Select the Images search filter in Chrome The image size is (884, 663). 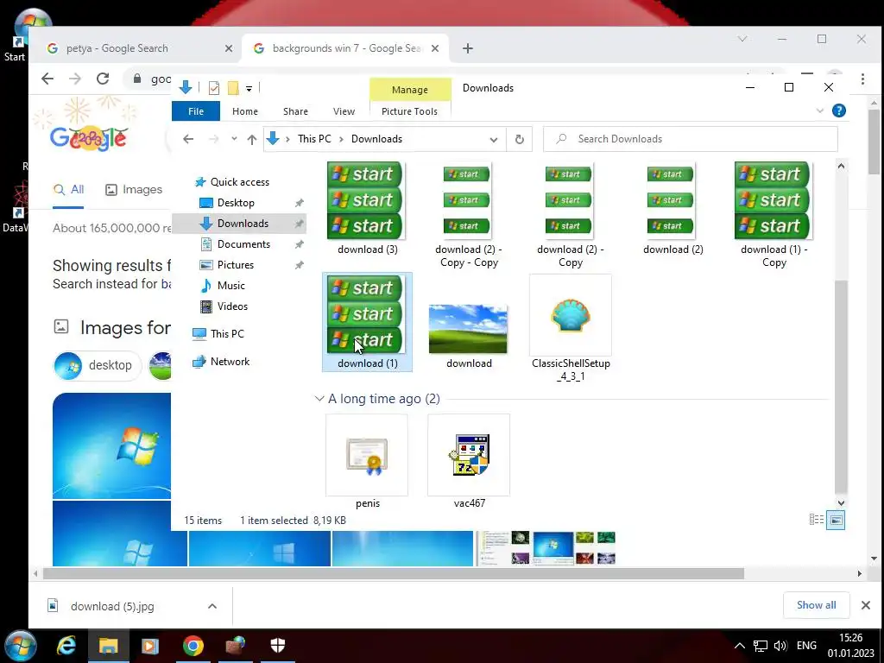point(134,190)
